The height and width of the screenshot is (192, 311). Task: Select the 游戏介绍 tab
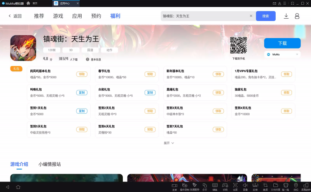pyautogui.click(x=19, y=164)
